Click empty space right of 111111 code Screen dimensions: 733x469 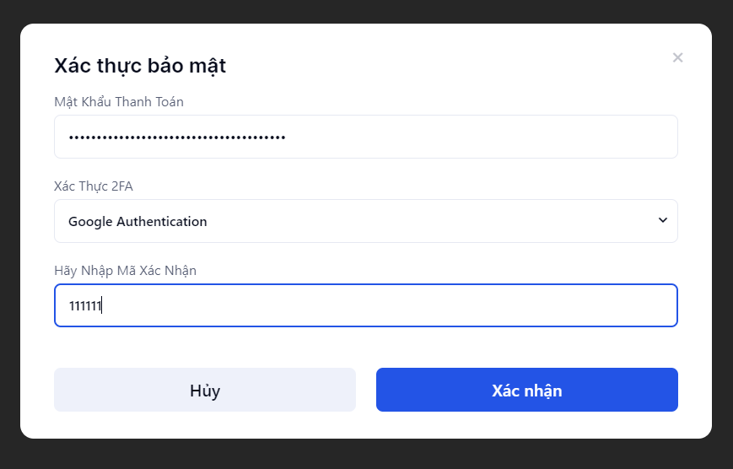point(422,305)
